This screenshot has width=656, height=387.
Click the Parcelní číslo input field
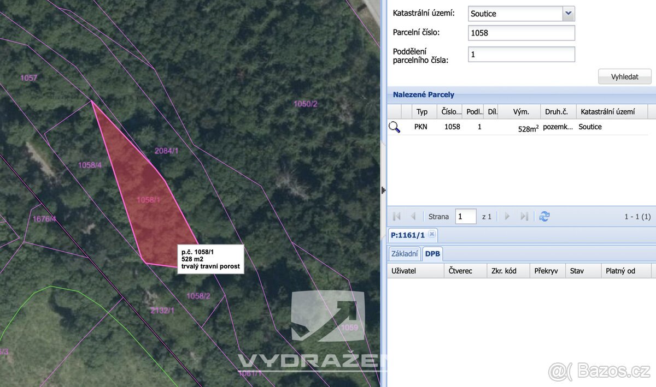point(522,33)
